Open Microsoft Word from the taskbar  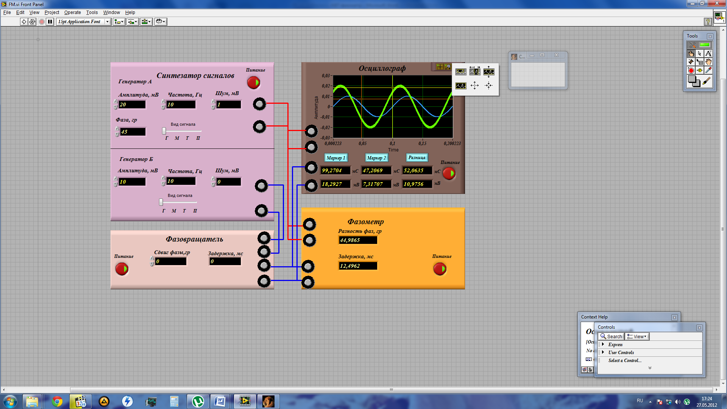[220, 401]
